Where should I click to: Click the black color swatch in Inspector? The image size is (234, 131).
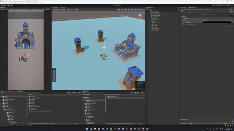pyautogui.click(x=217, y=22)
